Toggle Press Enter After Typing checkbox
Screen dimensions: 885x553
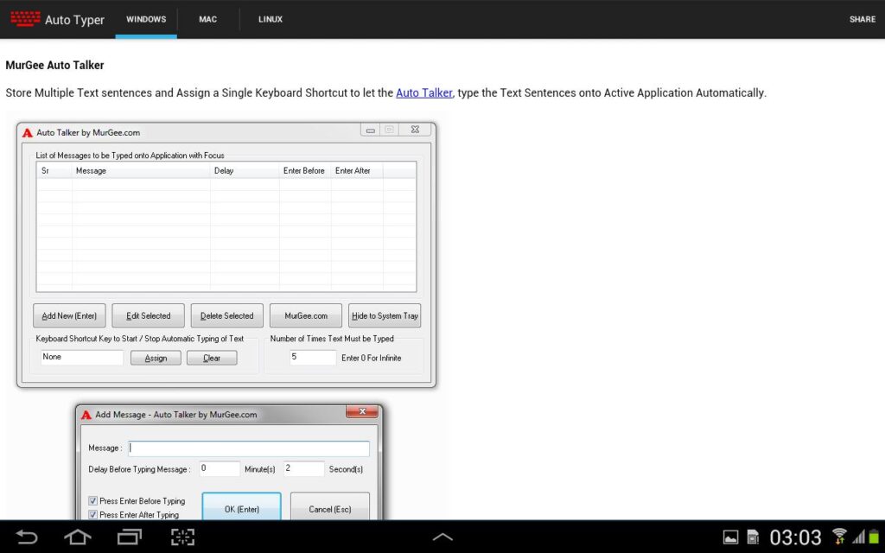coord(93,515)
